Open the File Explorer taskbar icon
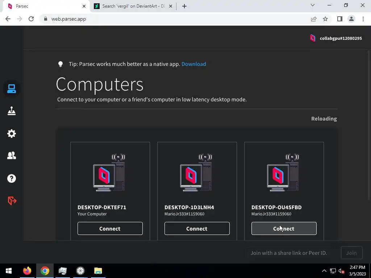Image resolution: width=371 pixels, height=278 pixels. click(x=98, y=271)
